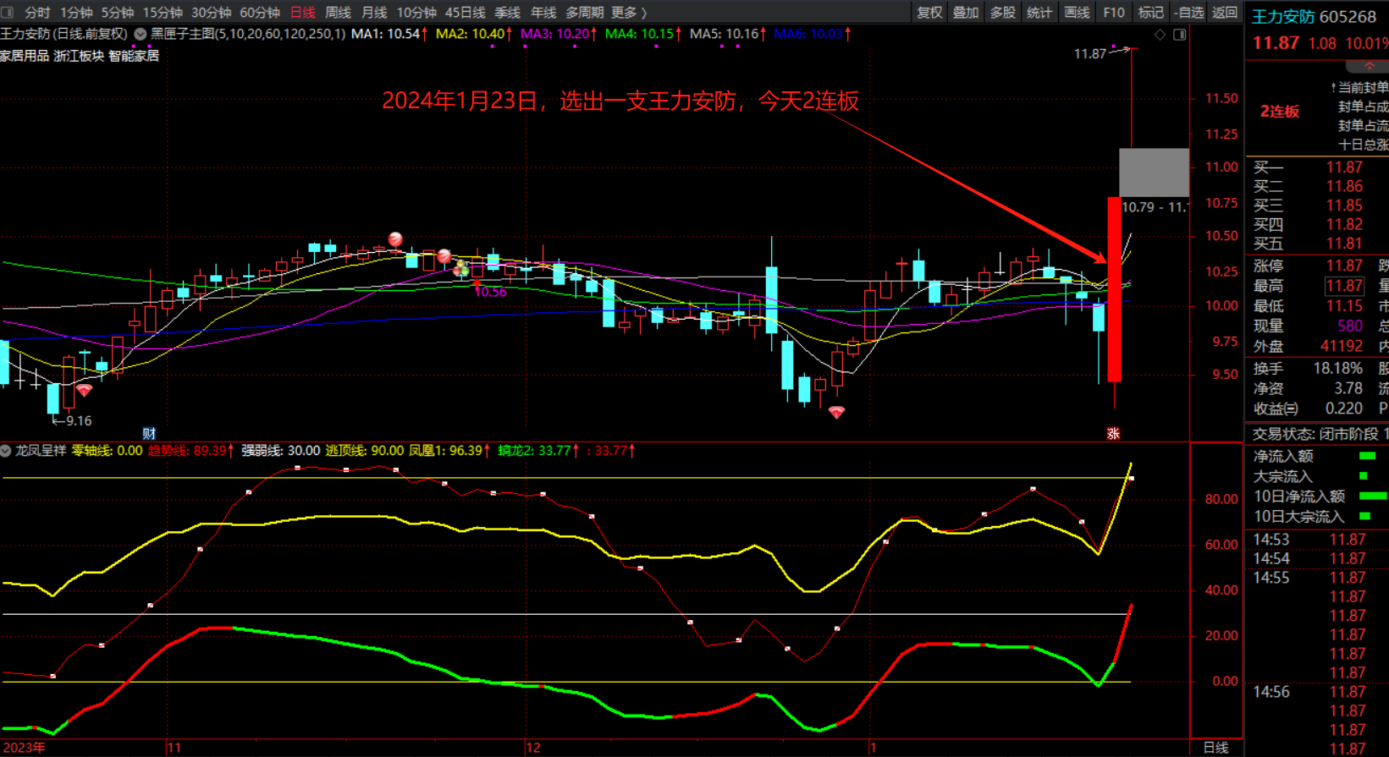
Task: Click the red ball signal icon near chart top
Action: point(395,239)
